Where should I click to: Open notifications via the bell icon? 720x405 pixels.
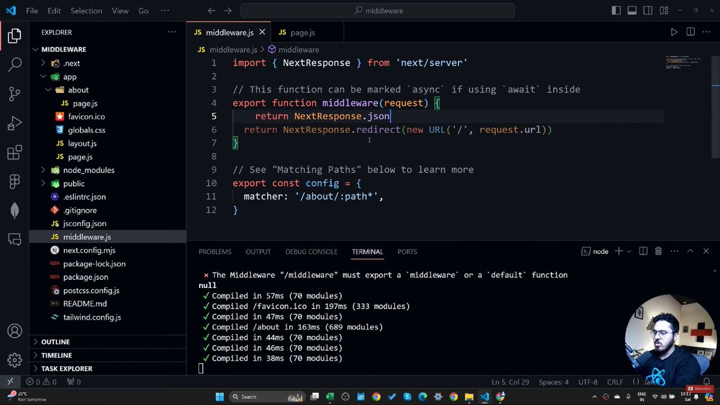(x=707, y=382)
